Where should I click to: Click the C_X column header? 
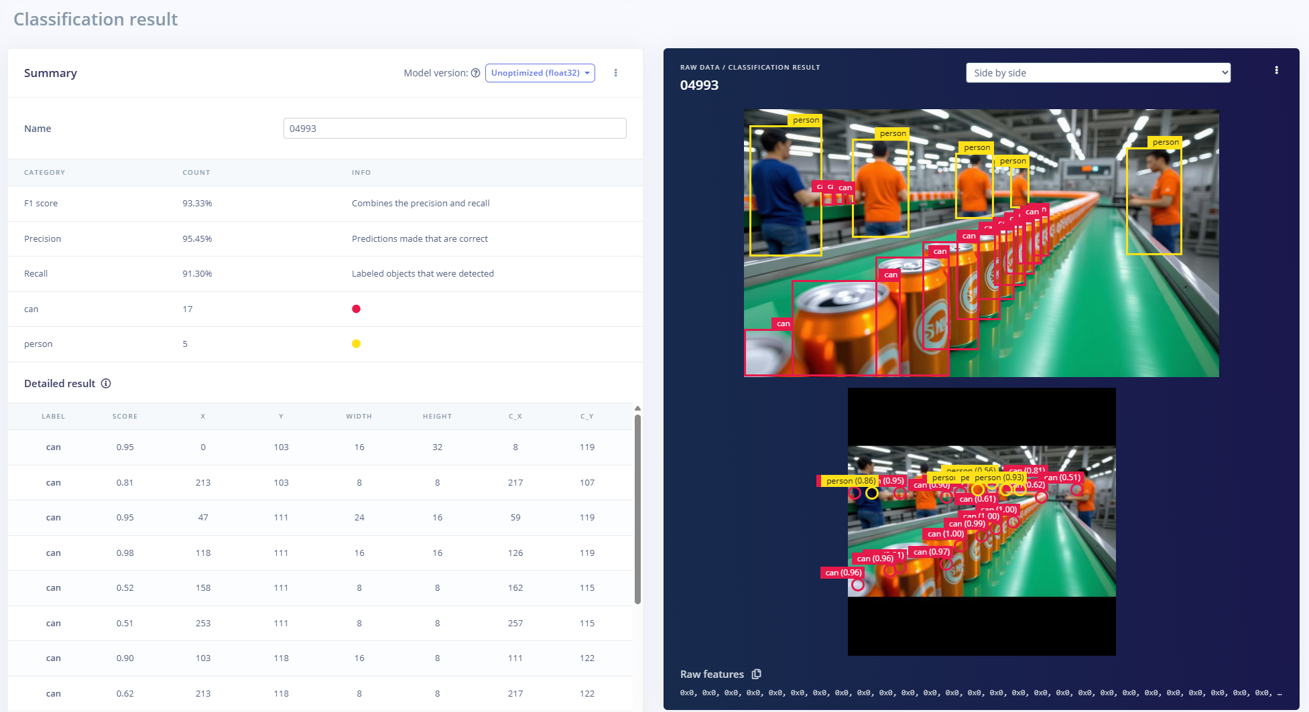515,417
